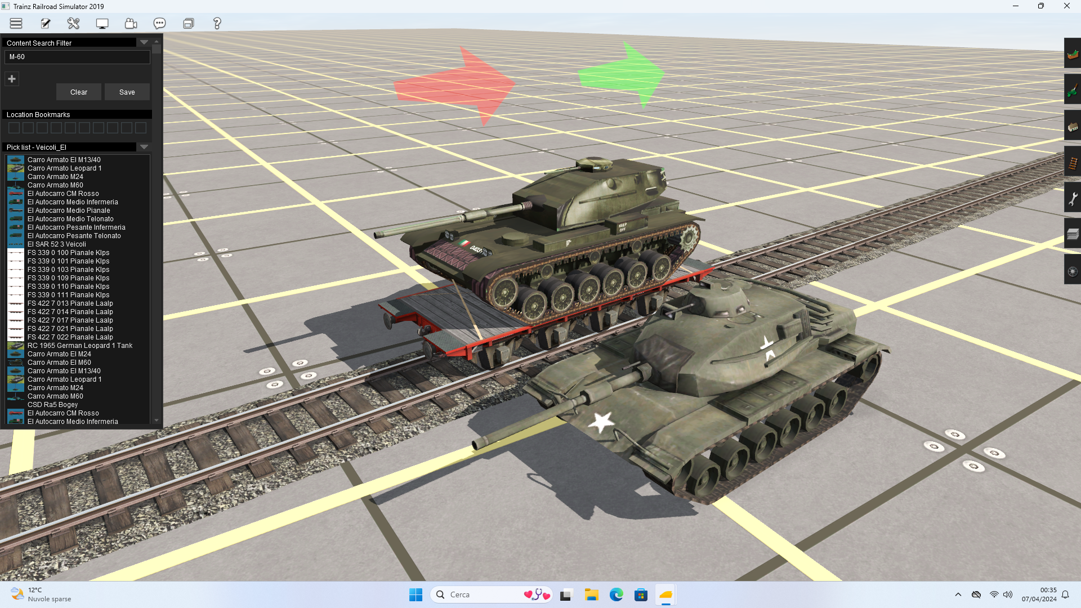The height and width of the screenshot is (608, 1081).
Task: Open the Track tools tab
Action: pos(1073,163)
